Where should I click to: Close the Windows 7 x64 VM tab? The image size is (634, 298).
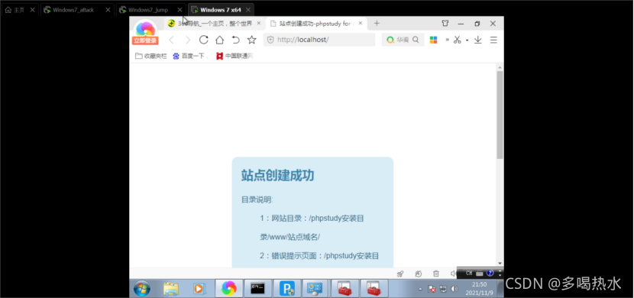tap(248, 10)
